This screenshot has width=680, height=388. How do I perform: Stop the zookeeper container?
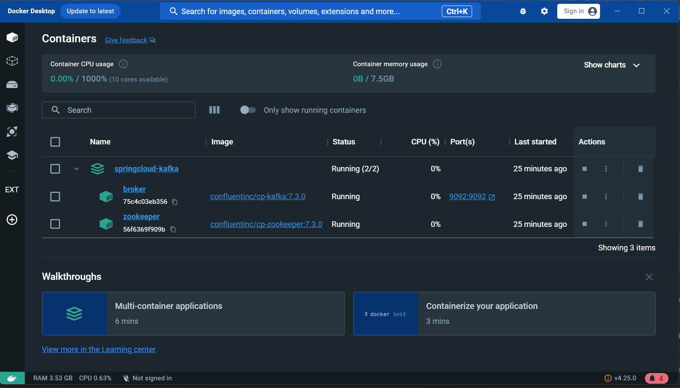(x=585, y=224)
